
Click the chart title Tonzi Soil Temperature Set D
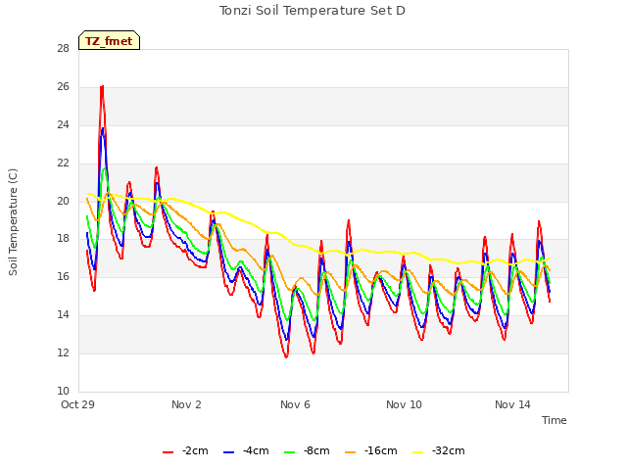[x=313, y=11]
